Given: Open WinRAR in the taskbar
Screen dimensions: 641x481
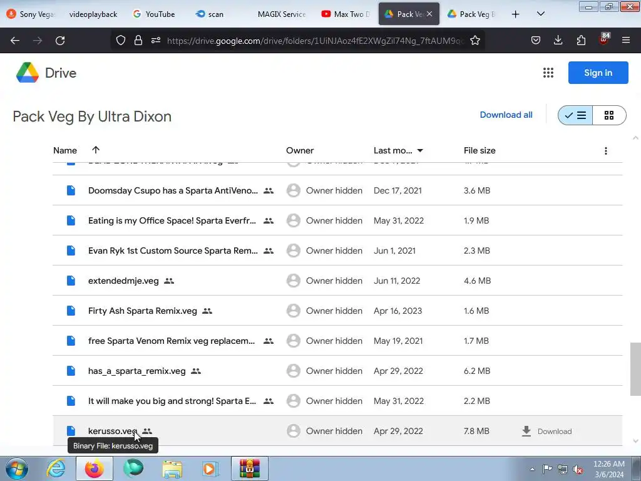Looking at the screenshot, I should (x=250, y=468).
